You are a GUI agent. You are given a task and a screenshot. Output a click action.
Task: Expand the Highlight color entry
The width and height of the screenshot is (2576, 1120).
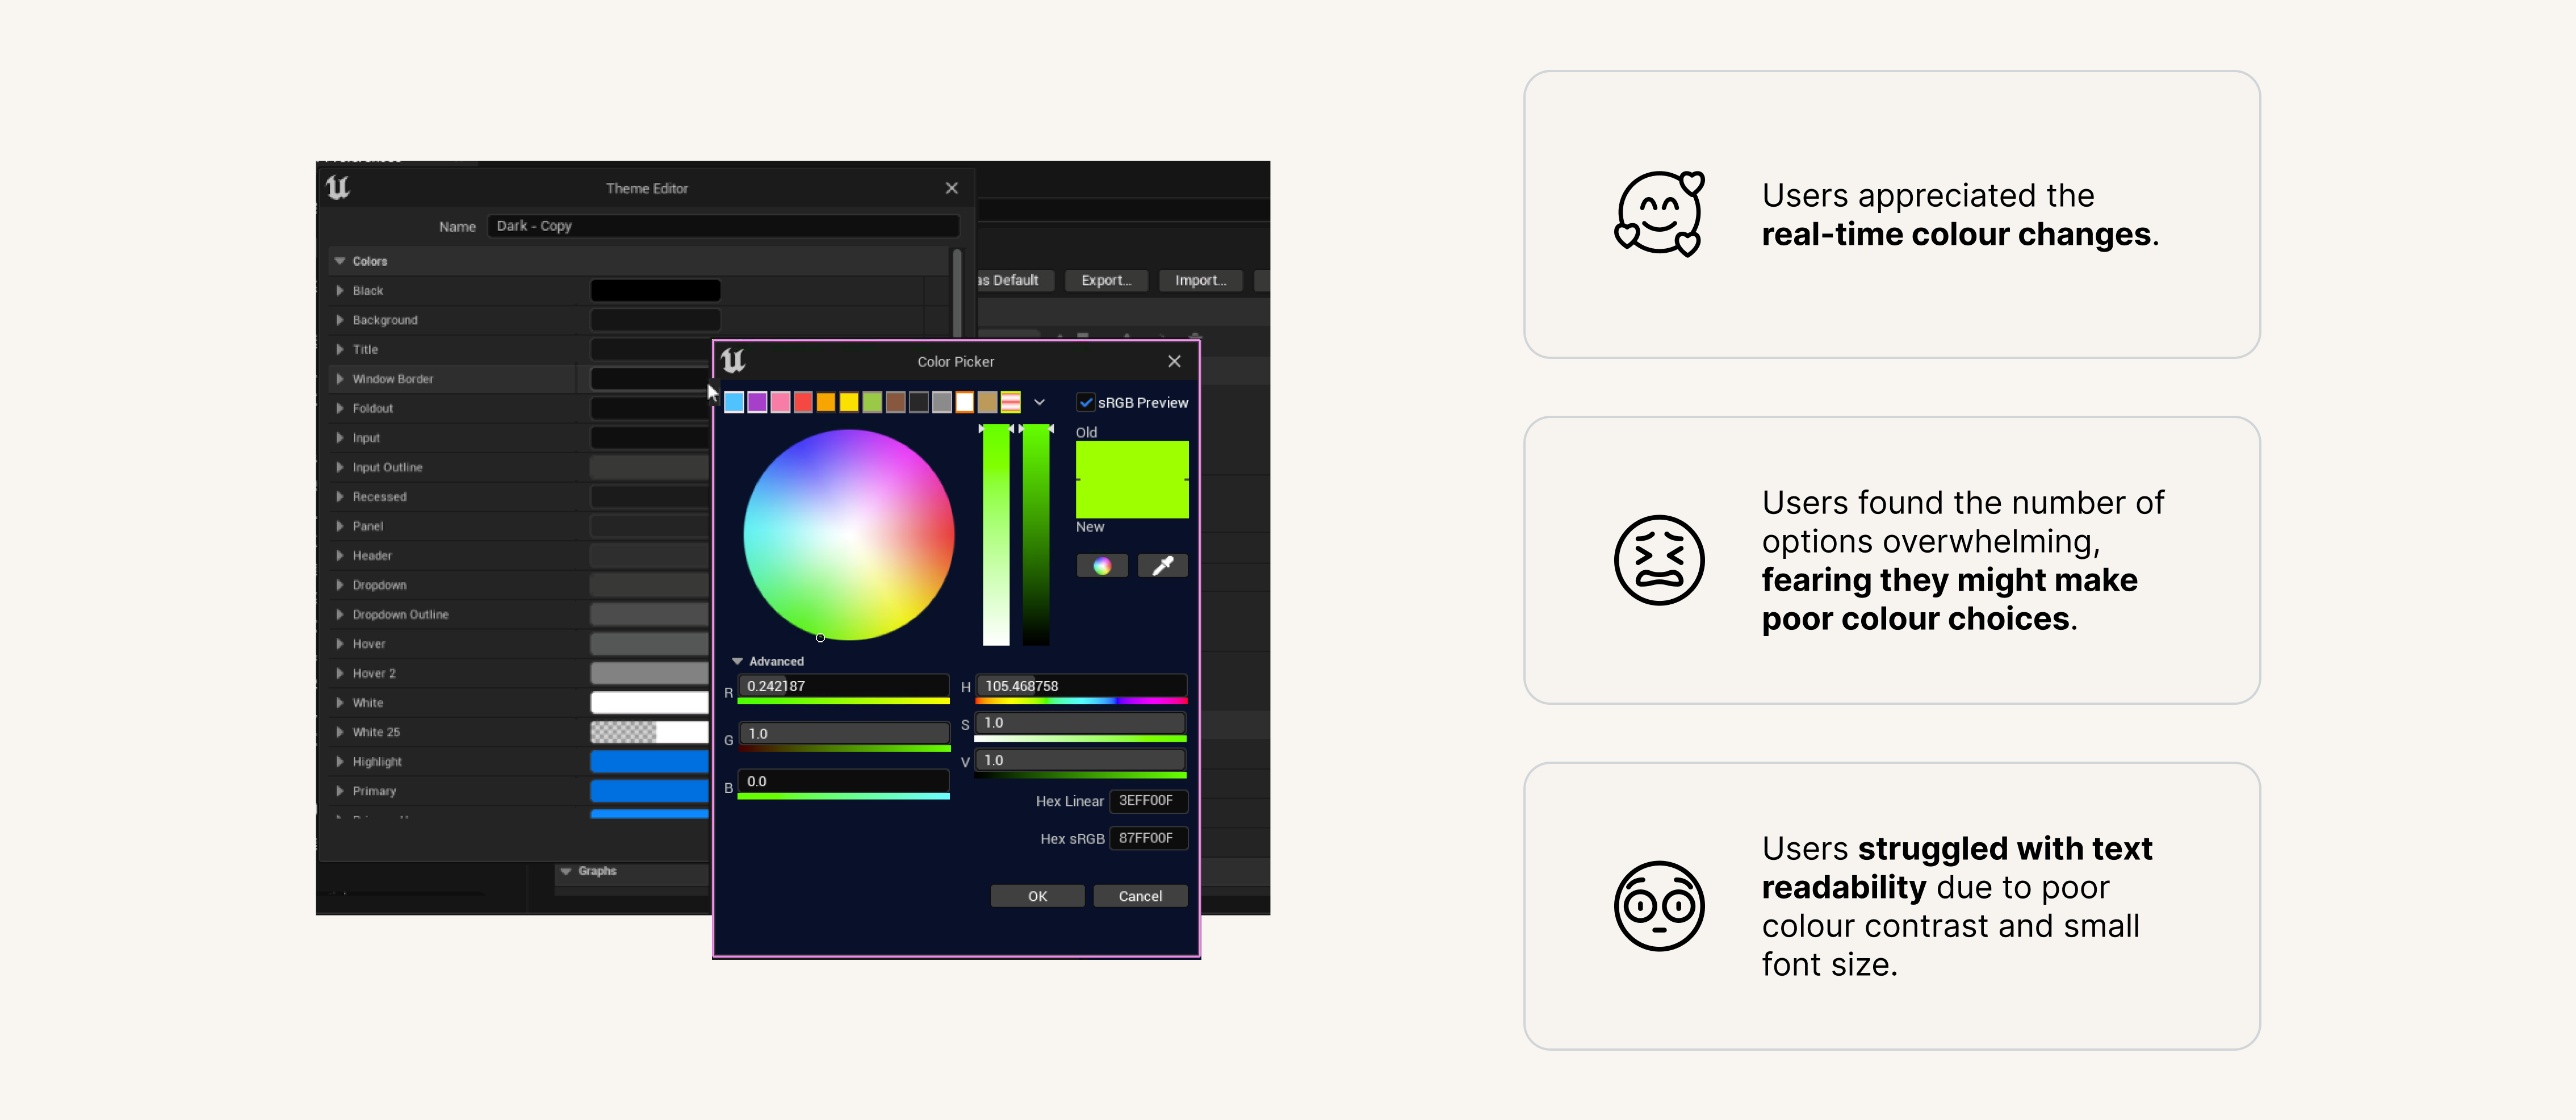tap(340, 761)
